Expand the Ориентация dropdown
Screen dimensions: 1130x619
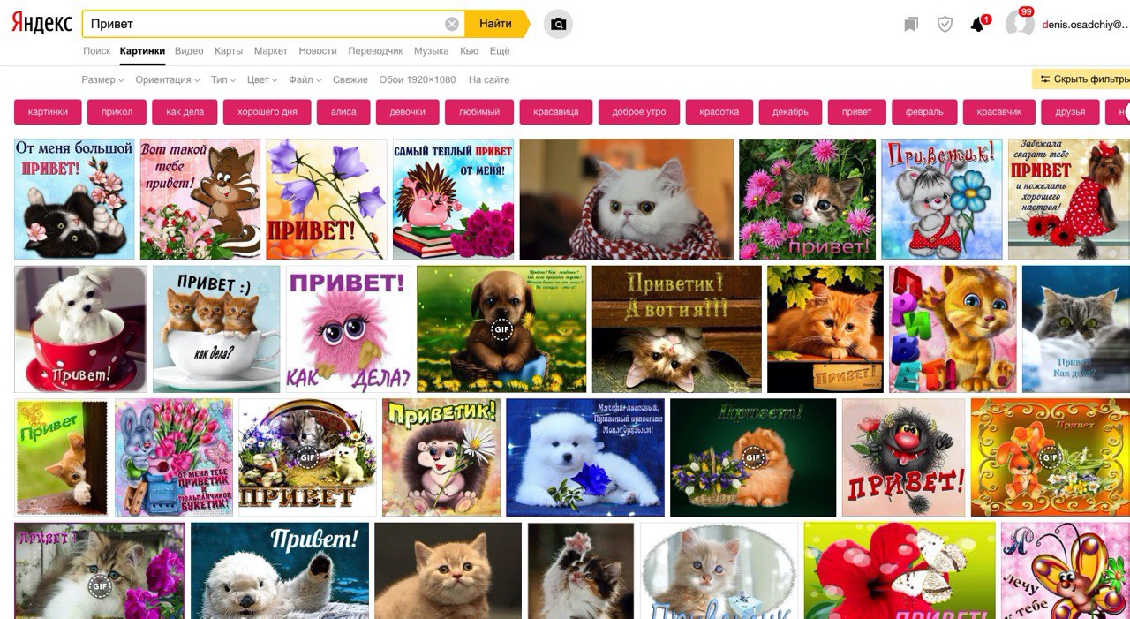pos(167,79)
